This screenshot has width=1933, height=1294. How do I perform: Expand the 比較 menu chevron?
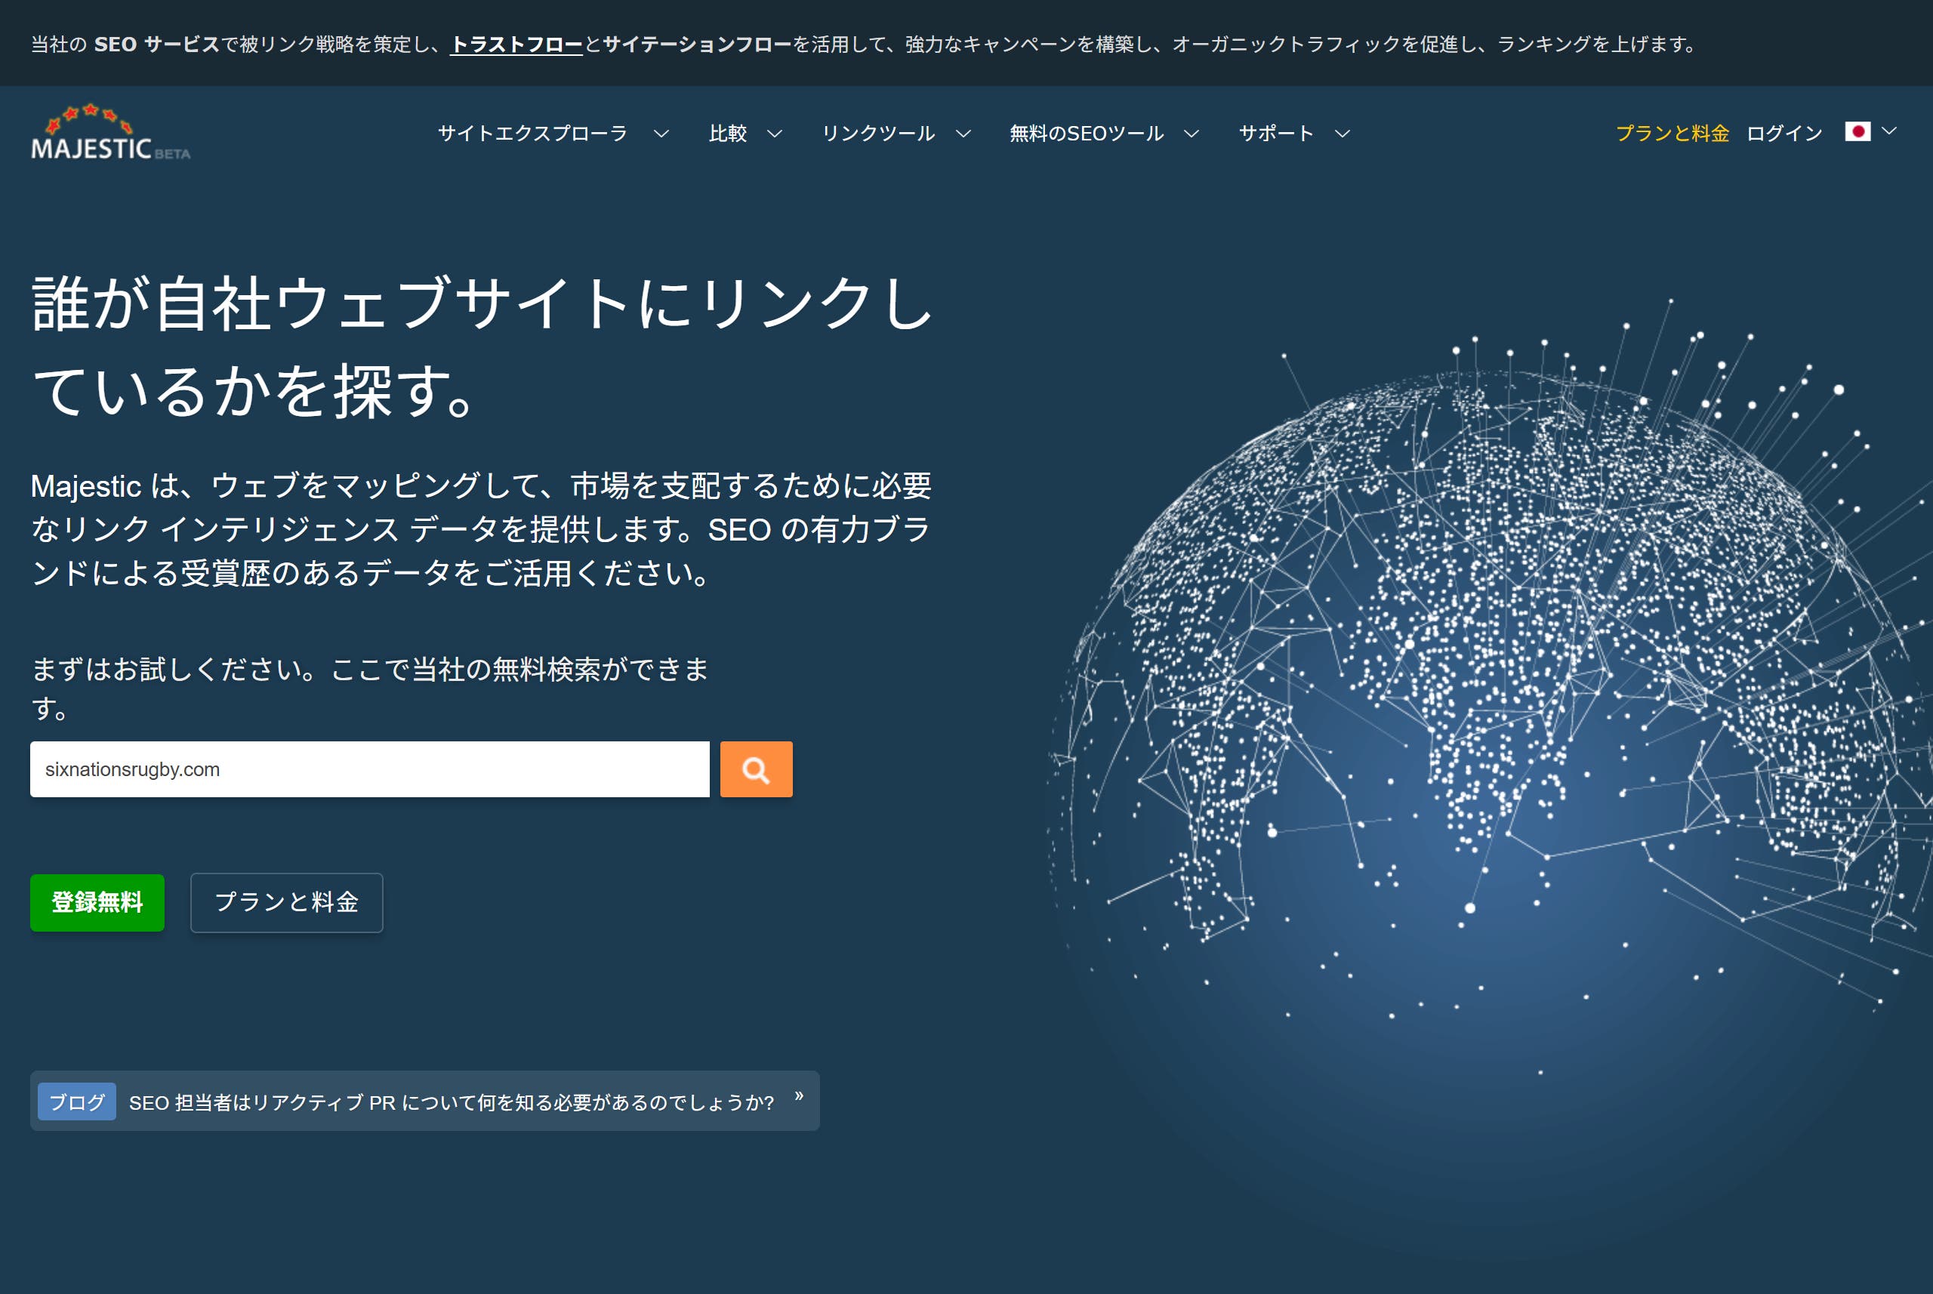[x=774, y=134]
